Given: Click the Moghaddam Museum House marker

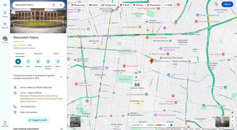Looking at the screenshot, I should [107, 68].
